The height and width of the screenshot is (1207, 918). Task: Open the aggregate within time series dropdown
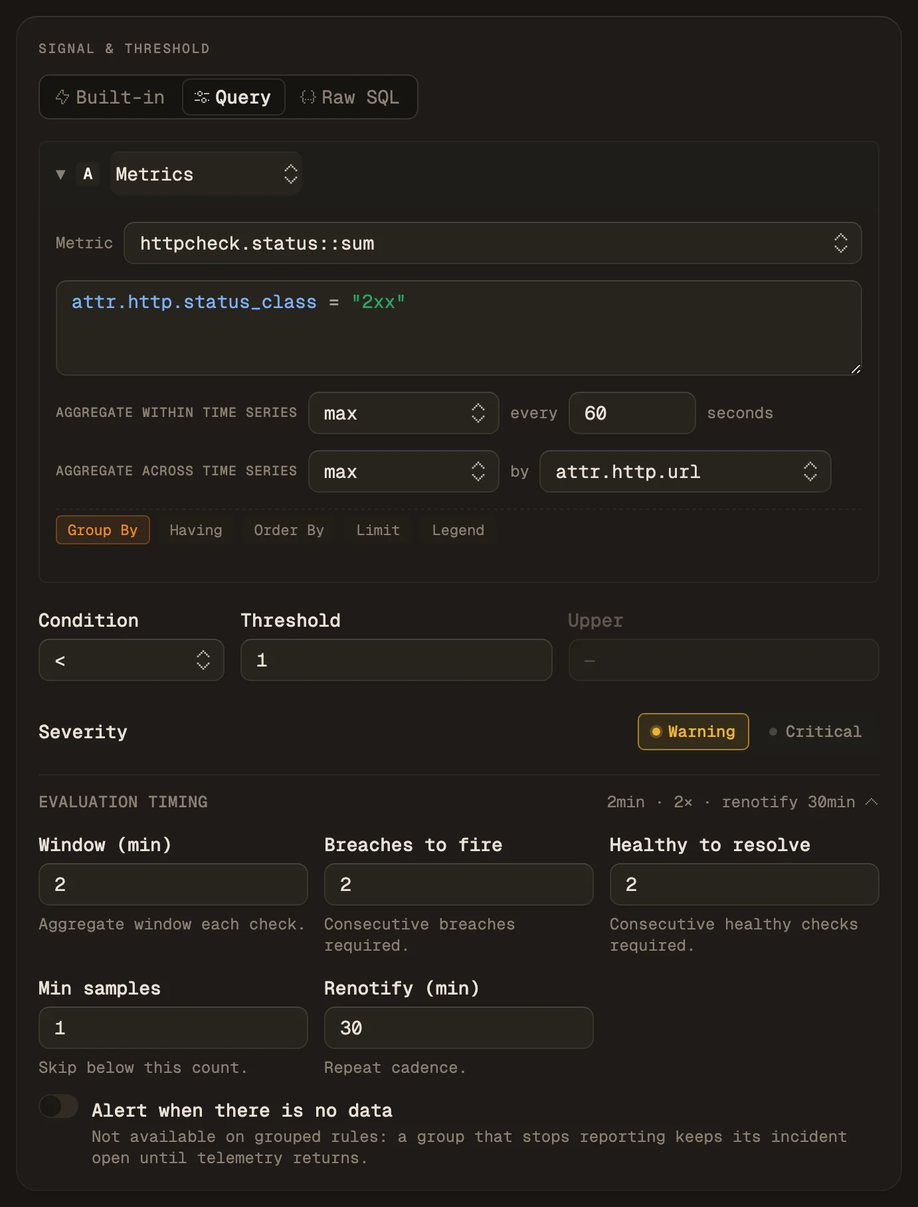click(403, 413)
